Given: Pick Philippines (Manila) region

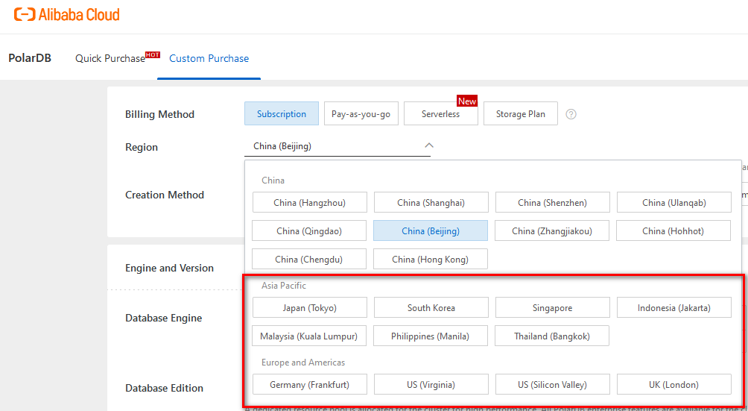Looking at the screenshot, I should click(x=431, y=336).
